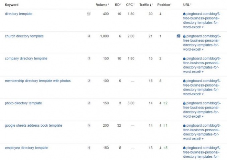Click the info icon next to Volume
The width and height of the screenshot is (227, 160).
108,5
